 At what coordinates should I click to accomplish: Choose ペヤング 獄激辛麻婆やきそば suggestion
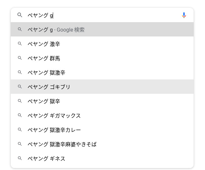62,144
